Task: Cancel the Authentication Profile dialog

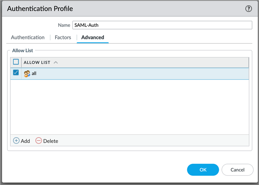Action: pos(237,170)
